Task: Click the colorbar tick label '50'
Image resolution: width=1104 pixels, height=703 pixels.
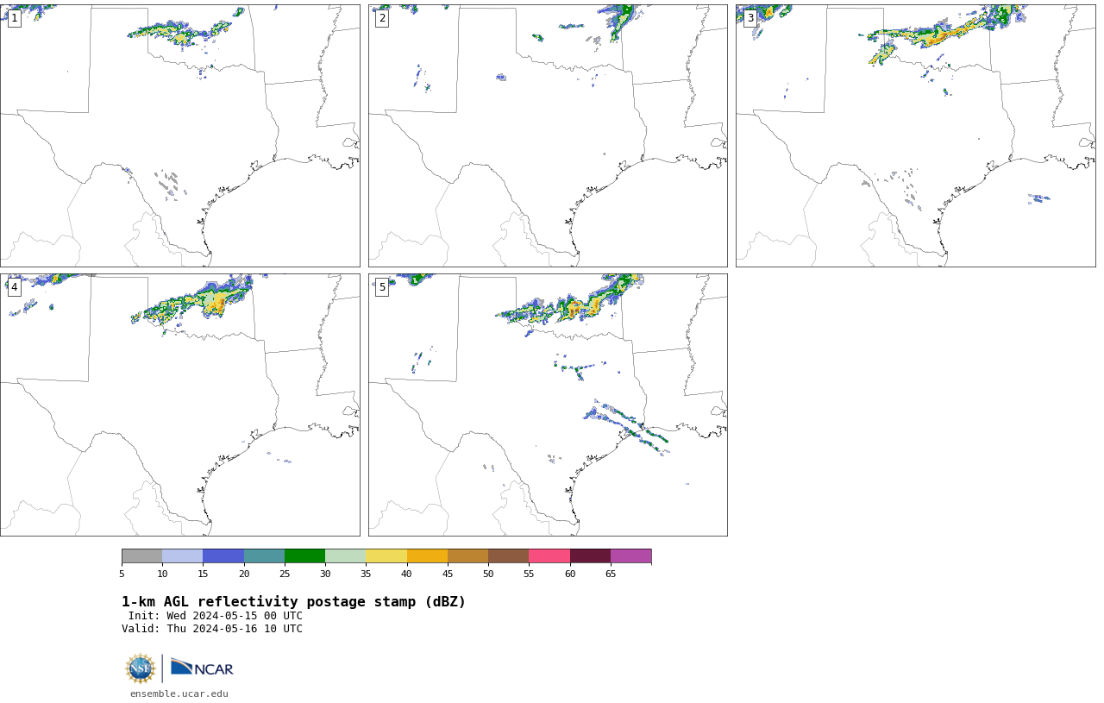Action: click(x=488, y=574)
